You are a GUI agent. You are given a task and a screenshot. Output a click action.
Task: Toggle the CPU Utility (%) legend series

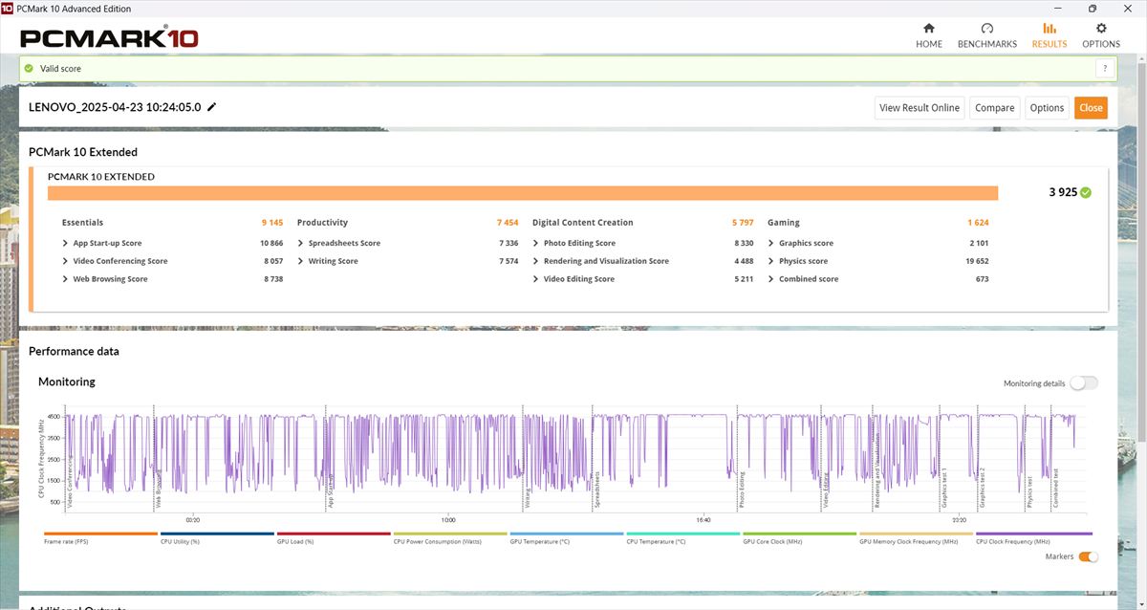(217, 537)
